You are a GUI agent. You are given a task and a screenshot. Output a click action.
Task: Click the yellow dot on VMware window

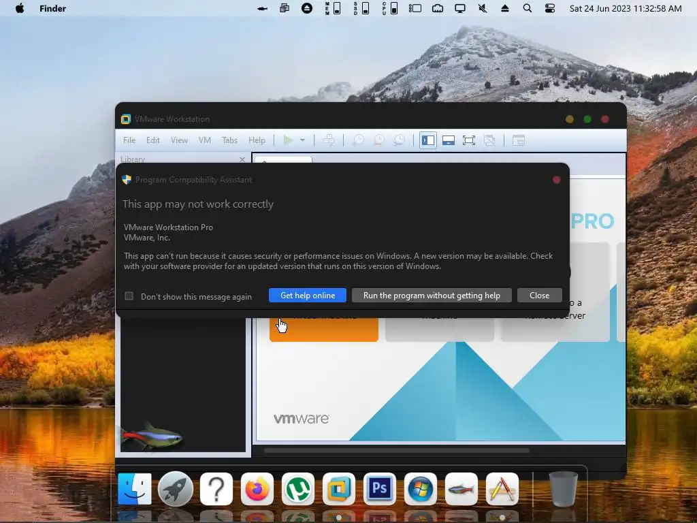(570, 119)
